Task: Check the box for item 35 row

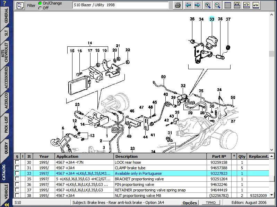Action: pos(17,179)
